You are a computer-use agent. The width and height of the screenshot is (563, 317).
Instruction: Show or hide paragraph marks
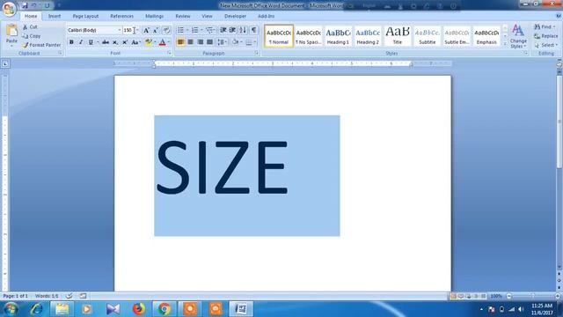[x=254, y=30]
